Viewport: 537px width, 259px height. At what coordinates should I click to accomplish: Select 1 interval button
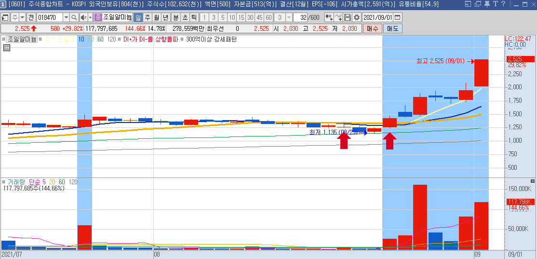pos(204,17)
